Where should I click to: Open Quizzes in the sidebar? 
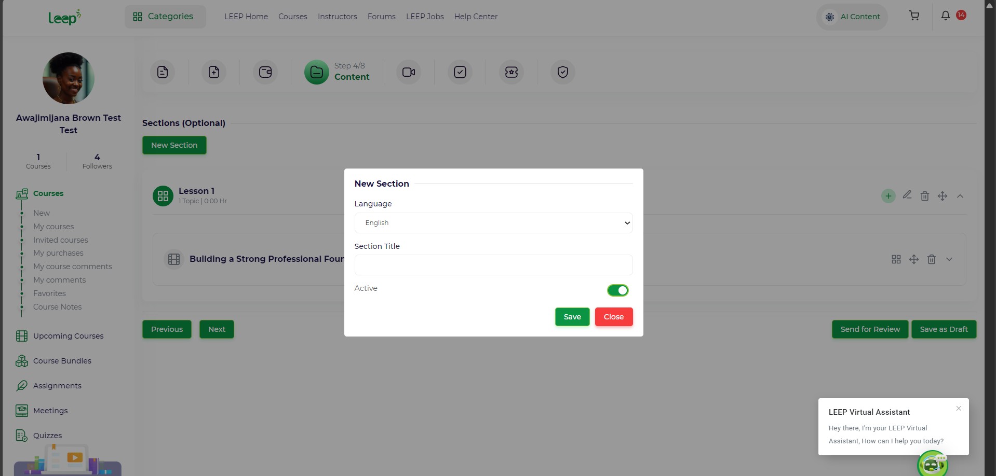coord(47,436)
